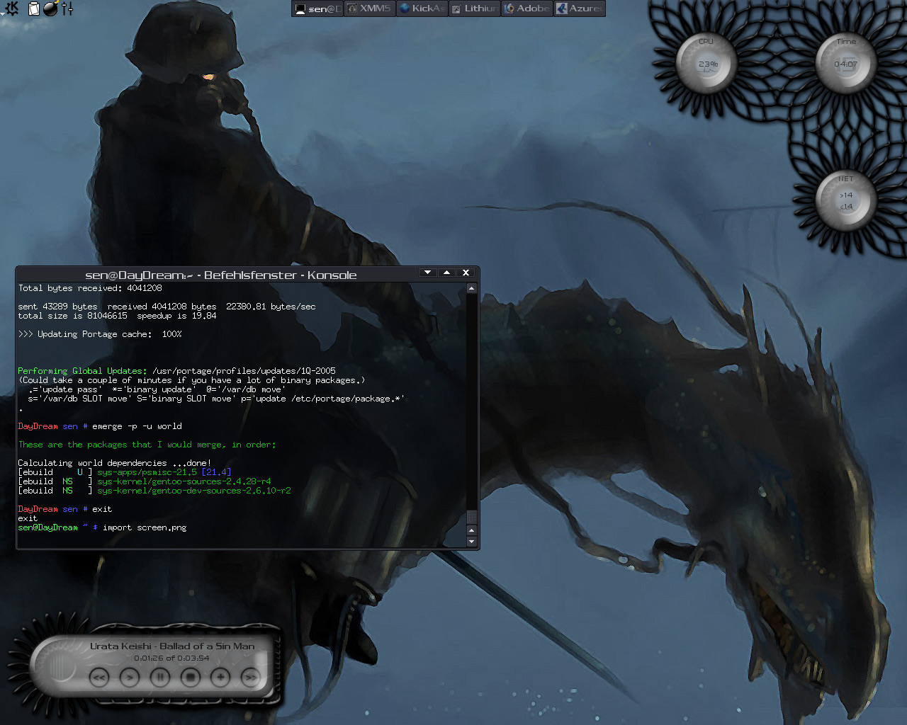Viewport: 907px width, 725px height.
Task: Click the ribbed knob on music widget
Action: pos(58,667)
